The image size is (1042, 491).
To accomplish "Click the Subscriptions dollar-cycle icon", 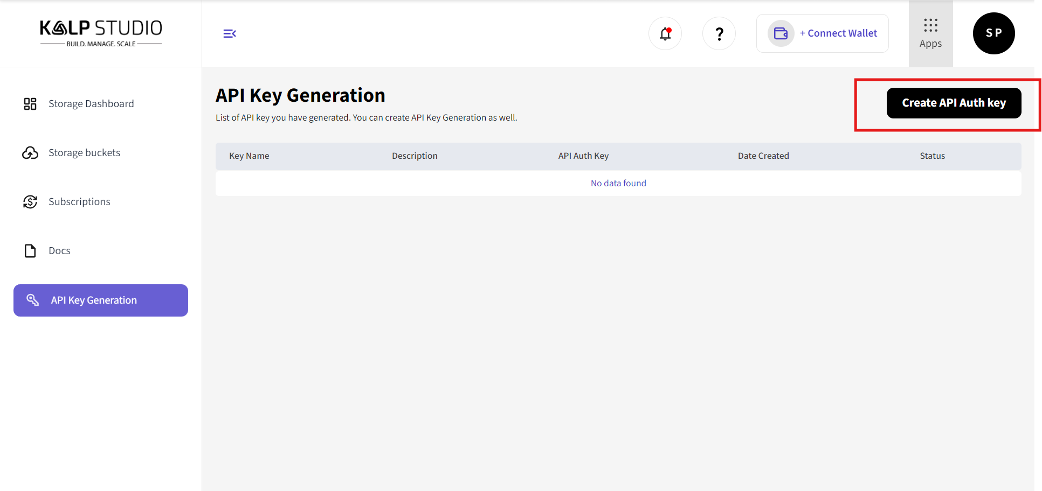I will 30,202.
